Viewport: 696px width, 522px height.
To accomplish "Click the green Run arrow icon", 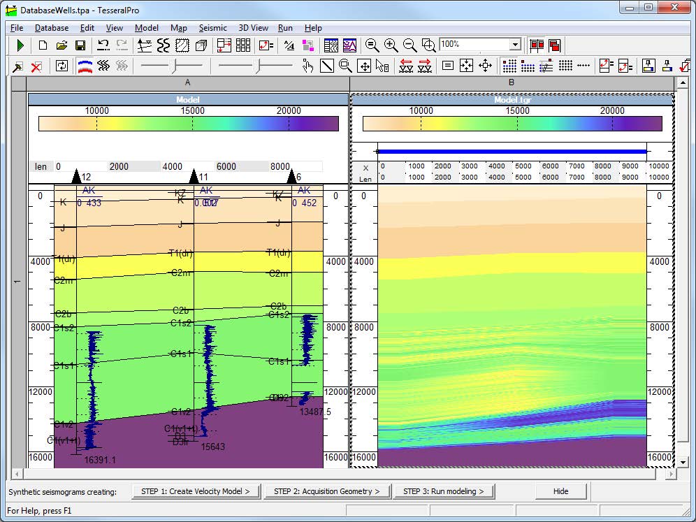I will pos(20,45).
